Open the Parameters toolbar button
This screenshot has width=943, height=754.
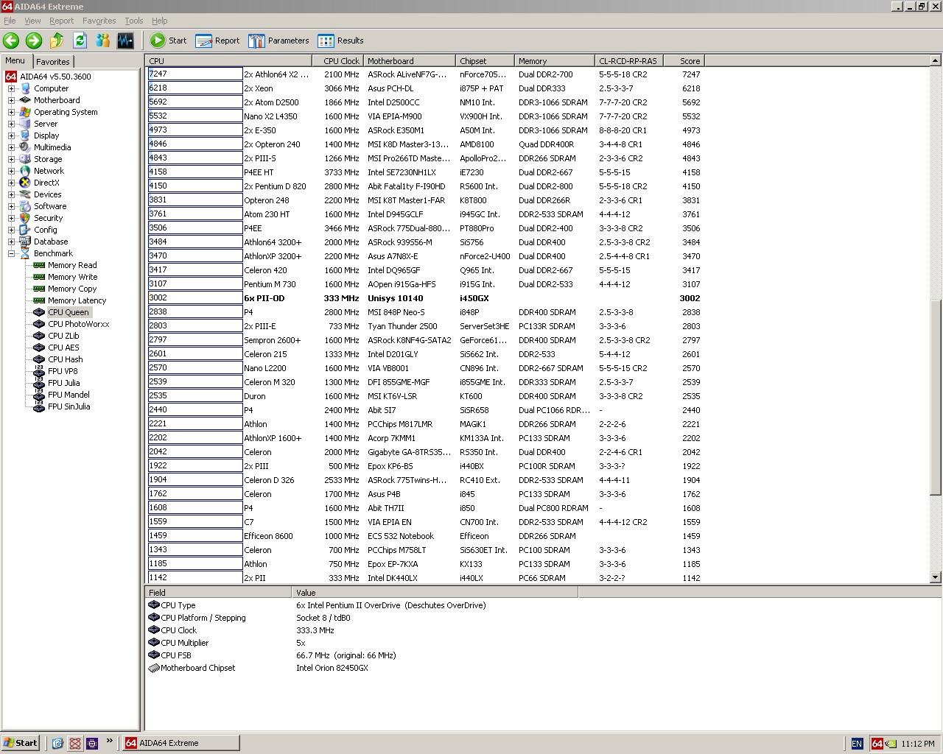(x=278, y=40)
